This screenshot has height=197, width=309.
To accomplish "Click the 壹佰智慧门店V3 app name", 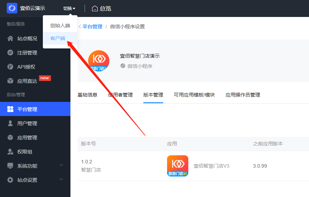I will coord(211,166).
